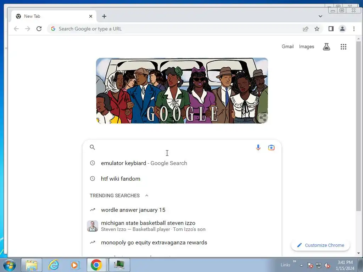Click the Steven Izzo thumbnail photo
Screen dimensions: 363x272
click(x=93, y=226)
